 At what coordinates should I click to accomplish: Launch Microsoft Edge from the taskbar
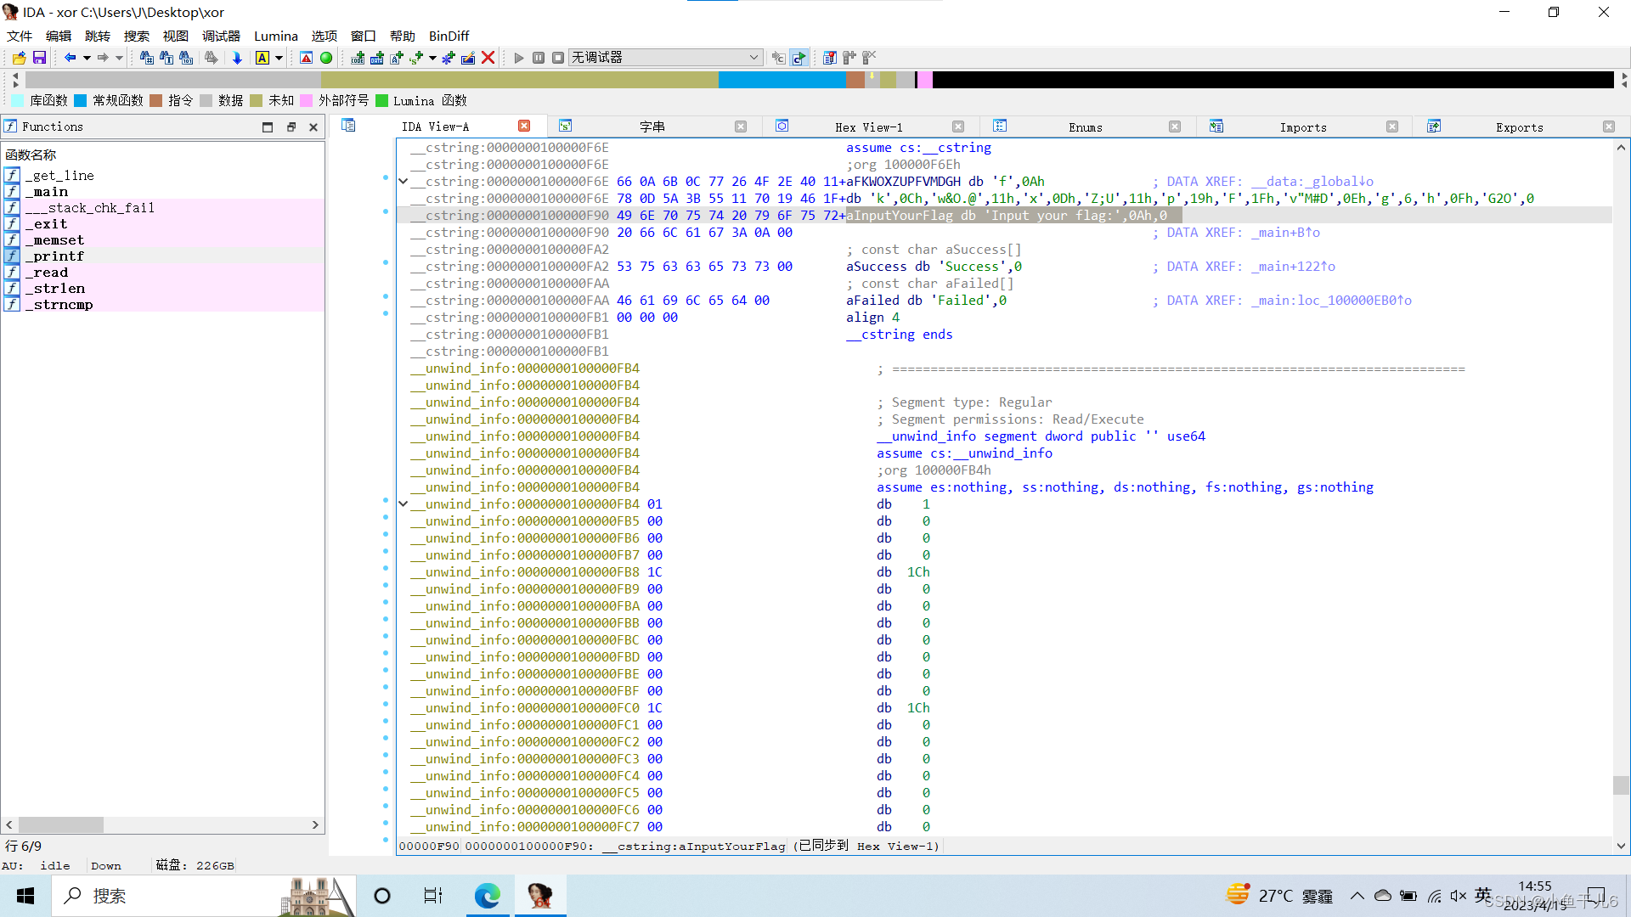(487, 895)
